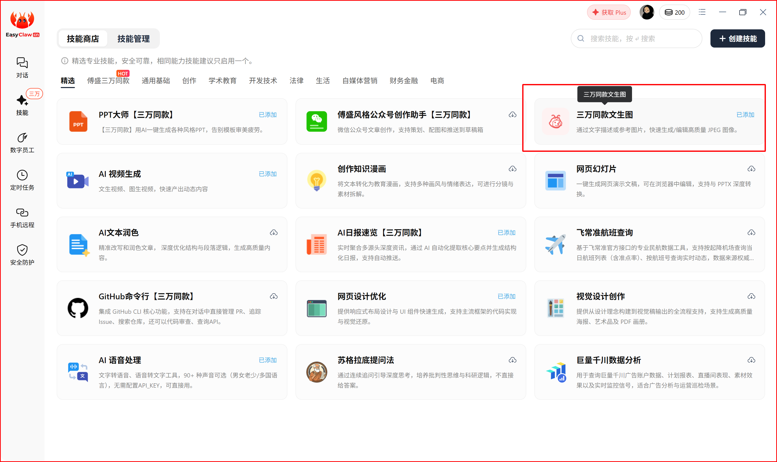
Task: Click 已添加 on 网页设计优化 card
Action: click(507, 296)
